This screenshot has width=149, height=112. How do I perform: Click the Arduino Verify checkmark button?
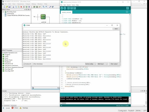pyautogui.click(x=62, y=8)
